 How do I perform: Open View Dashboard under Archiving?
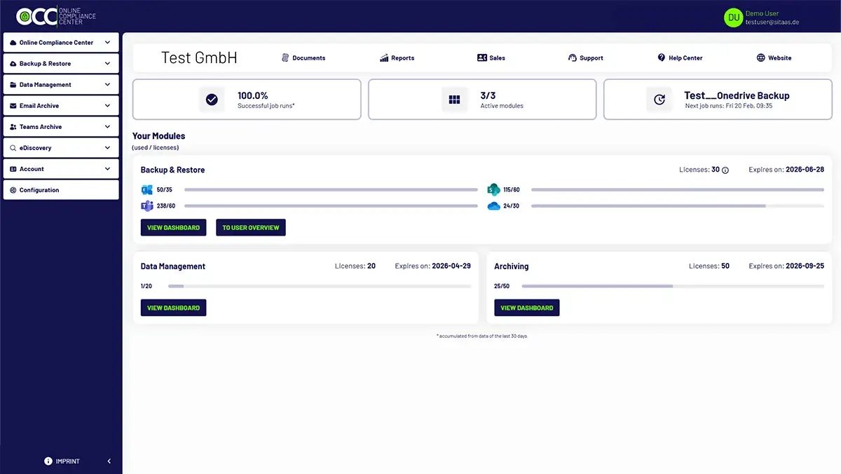click(x=526, y=308)
